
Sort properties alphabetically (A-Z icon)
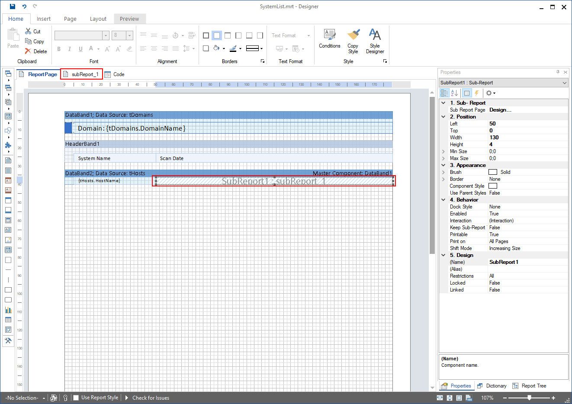tap(454, 93)
